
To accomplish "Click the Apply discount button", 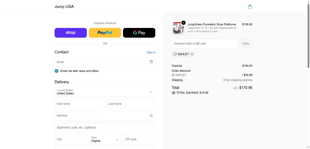I will [246, 43].
